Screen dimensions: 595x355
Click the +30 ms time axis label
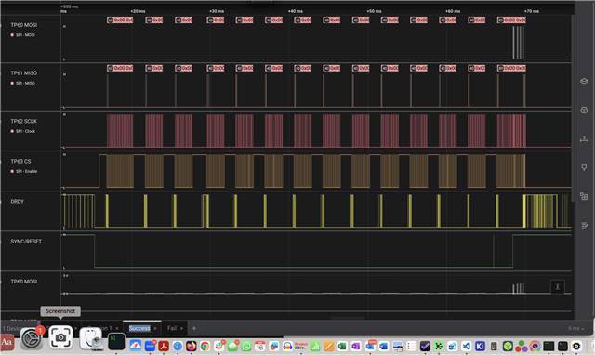coord(217,11)
